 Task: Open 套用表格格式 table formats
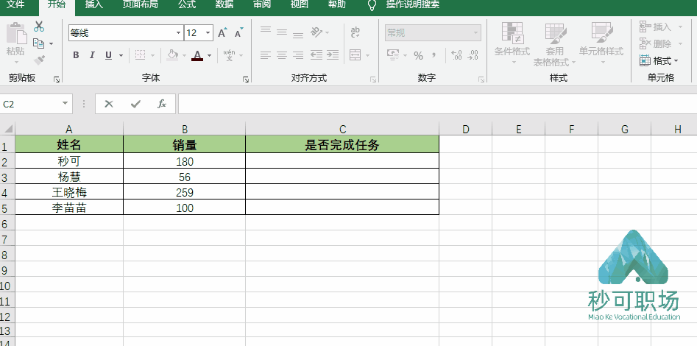point(554,44)
